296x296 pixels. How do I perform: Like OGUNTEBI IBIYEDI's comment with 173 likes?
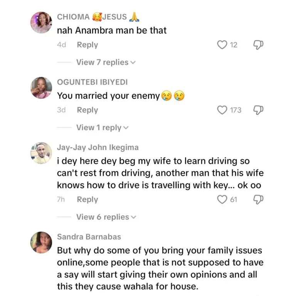pyautogui.click(x=222, y=110)
